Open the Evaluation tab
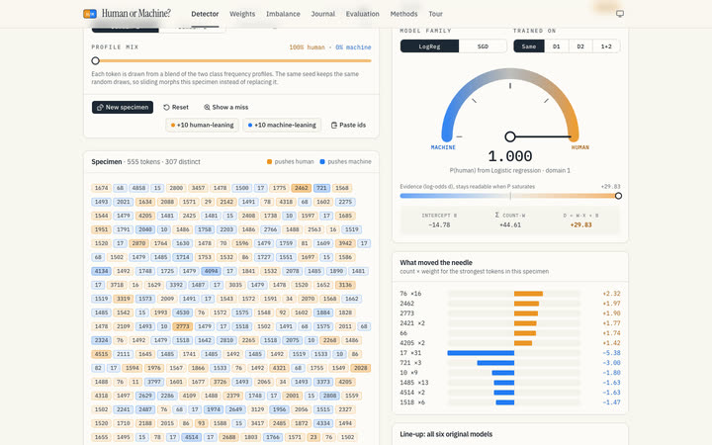712x445 pixels. (362, 14)
